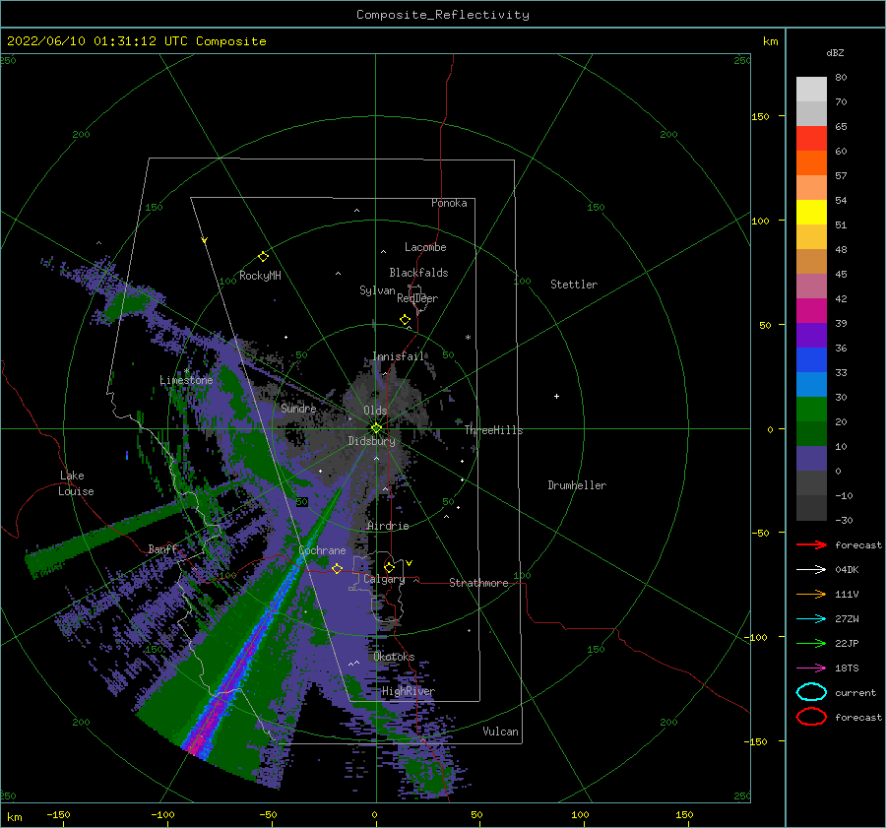This screenshot has height=828, width=886.
Task: Select the yellow 54 dBZ color swatch
Action: (811, 212)
